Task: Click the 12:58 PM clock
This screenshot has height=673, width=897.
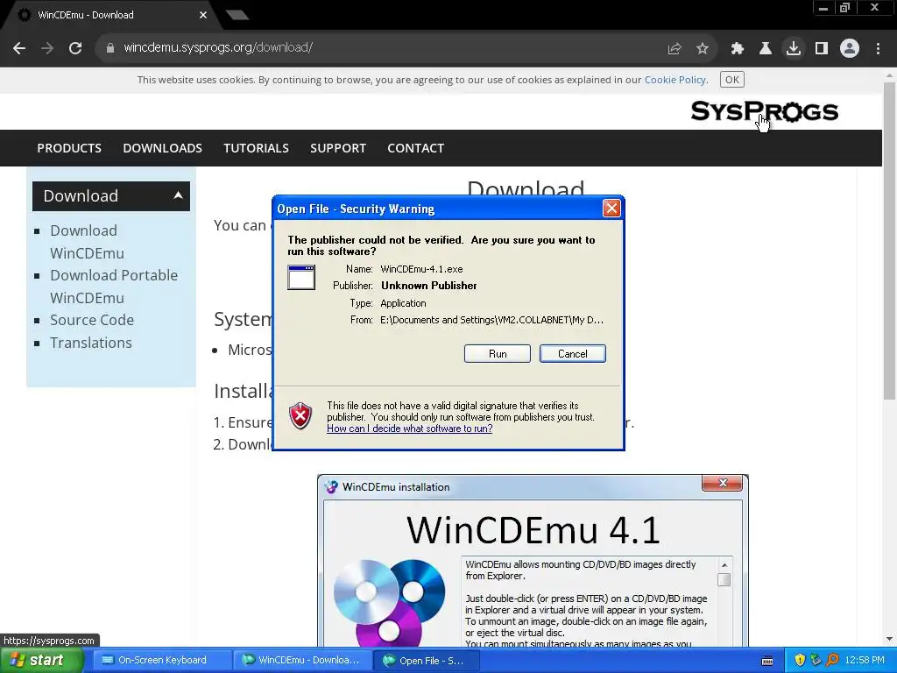Action: [865, 661]
